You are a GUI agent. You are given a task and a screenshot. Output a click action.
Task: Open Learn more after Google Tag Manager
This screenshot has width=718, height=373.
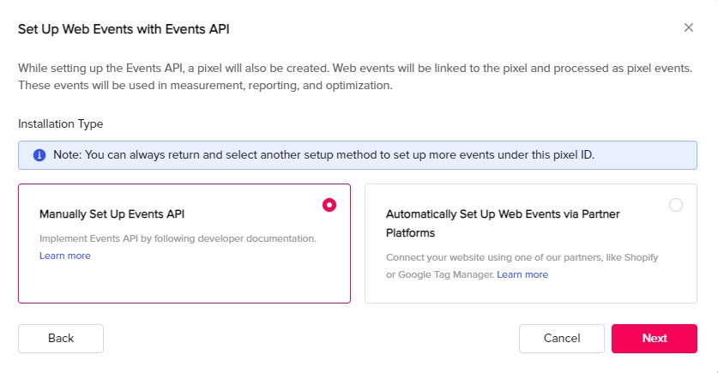(522, 274)
